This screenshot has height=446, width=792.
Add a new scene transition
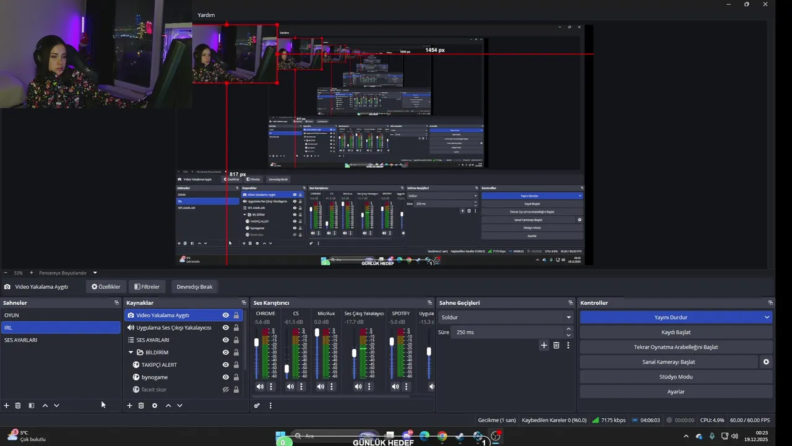[544, 345]
